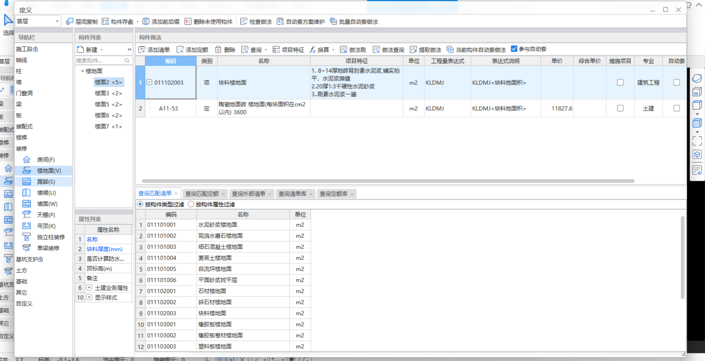Toggle 参与自动套 checkbox
Screen dimensions: 705x361
pyautogui.click(x=514, y=49)
